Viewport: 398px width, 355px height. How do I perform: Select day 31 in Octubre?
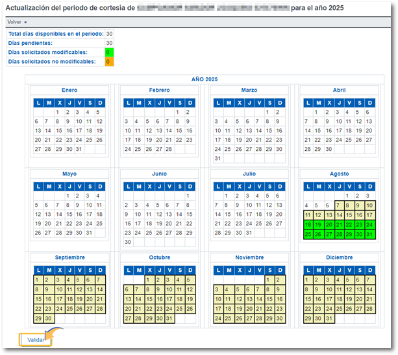click(x=169, y=319)
